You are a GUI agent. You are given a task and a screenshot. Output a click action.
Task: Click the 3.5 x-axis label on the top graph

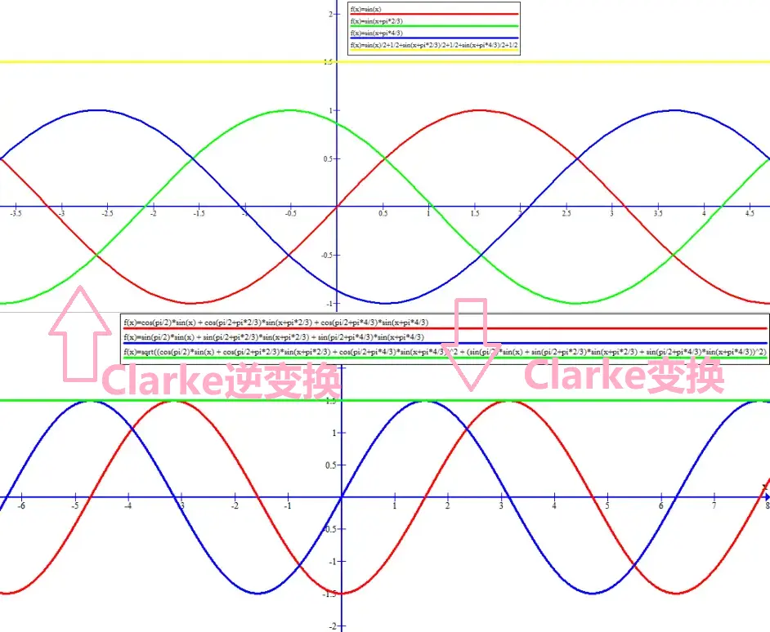(657, 213)
